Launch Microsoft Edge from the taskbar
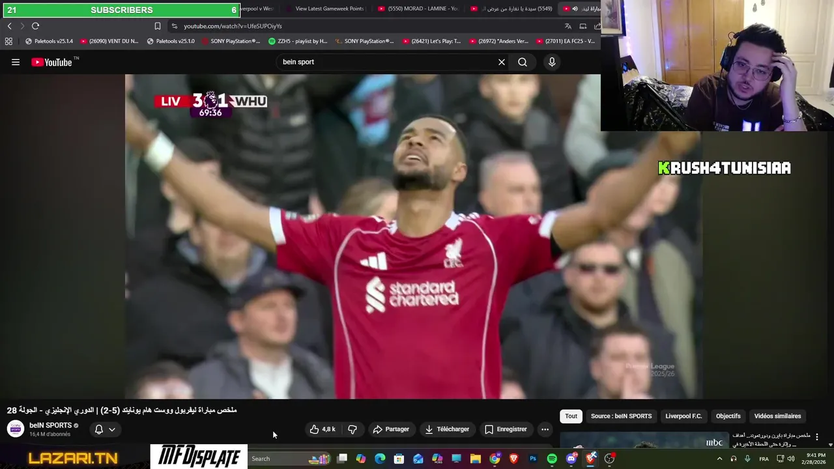 [380, 459]
